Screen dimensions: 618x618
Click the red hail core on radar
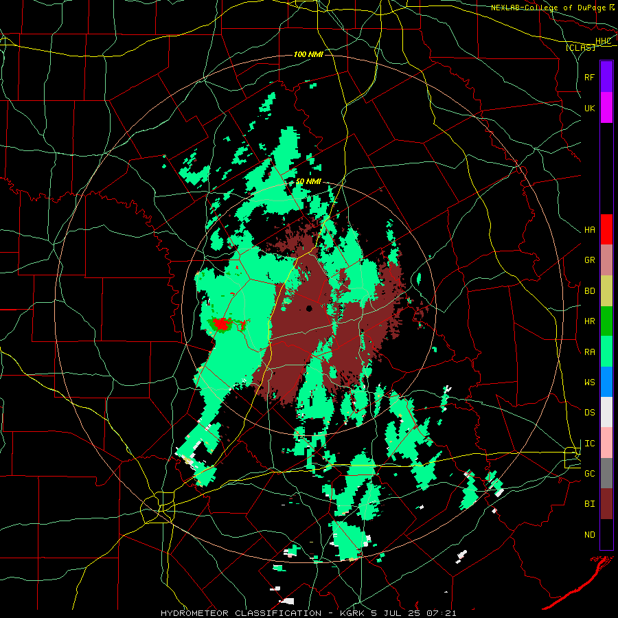coord(222,324)
